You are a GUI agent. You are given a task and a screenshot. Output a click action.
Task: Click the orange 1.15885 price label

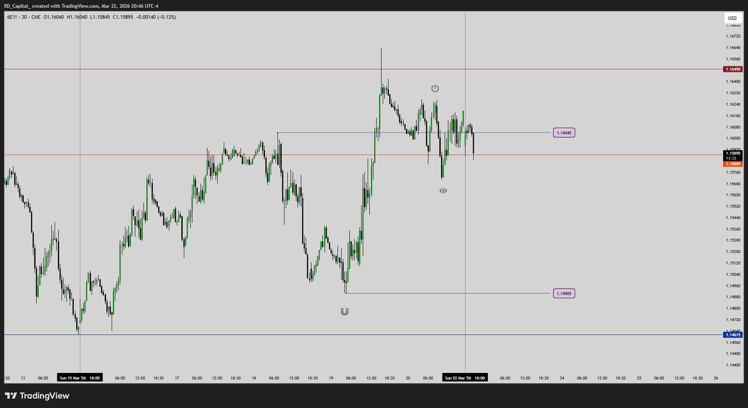click(x=732, y=164)
